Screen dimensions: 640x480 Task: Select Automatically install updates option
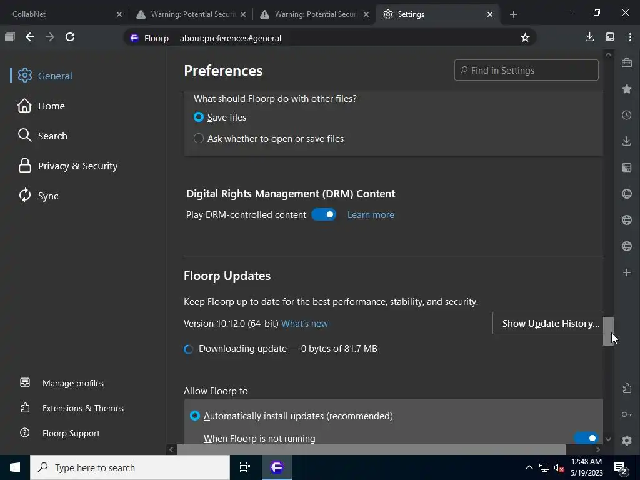coord(291,416)
